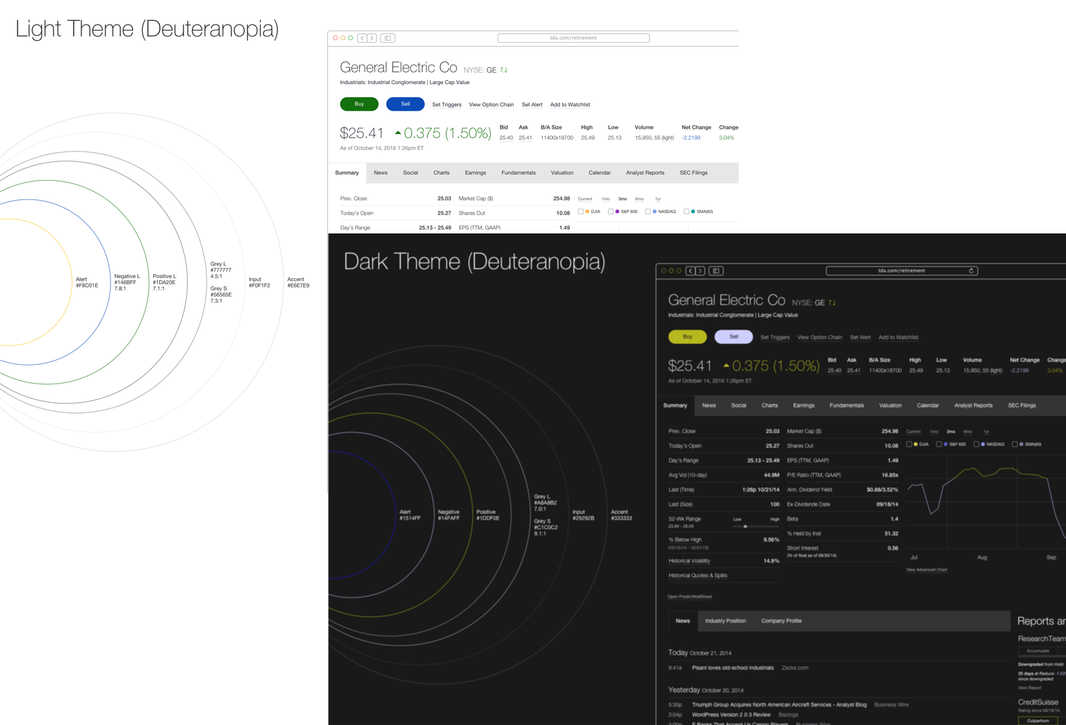Check DJIA box in dark theme chart
The width and height of the screenshot is (1066, 725).
point(909,444)
